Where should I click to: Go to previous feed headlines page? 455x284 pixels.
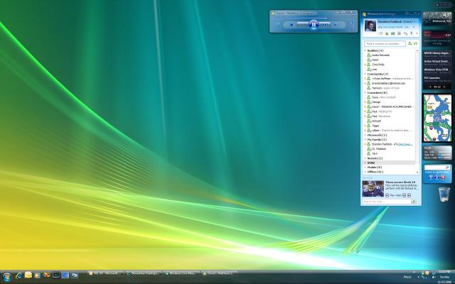(x=430, y=87)
